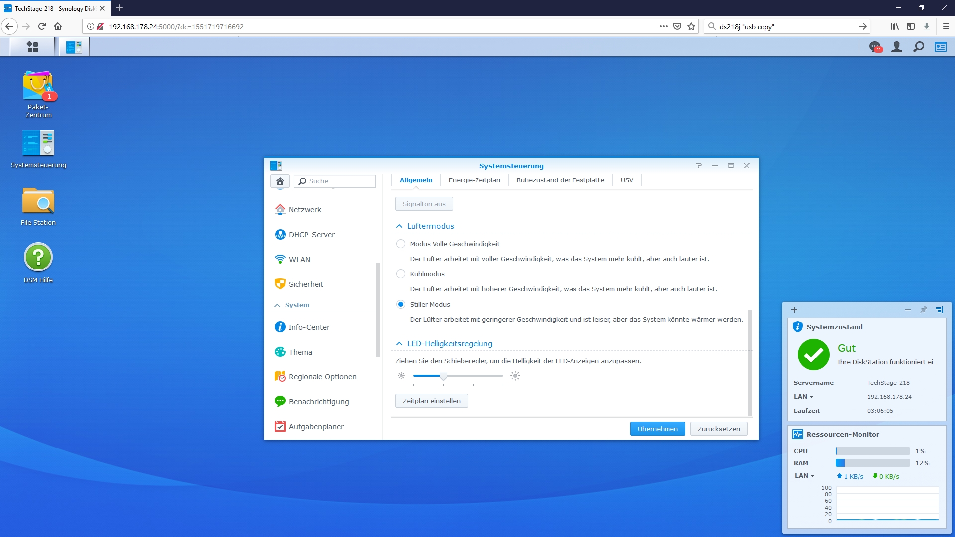Open Ruhezustand der Festplatte tab
This screenshot has height=537, width=955.
[560, 180]
